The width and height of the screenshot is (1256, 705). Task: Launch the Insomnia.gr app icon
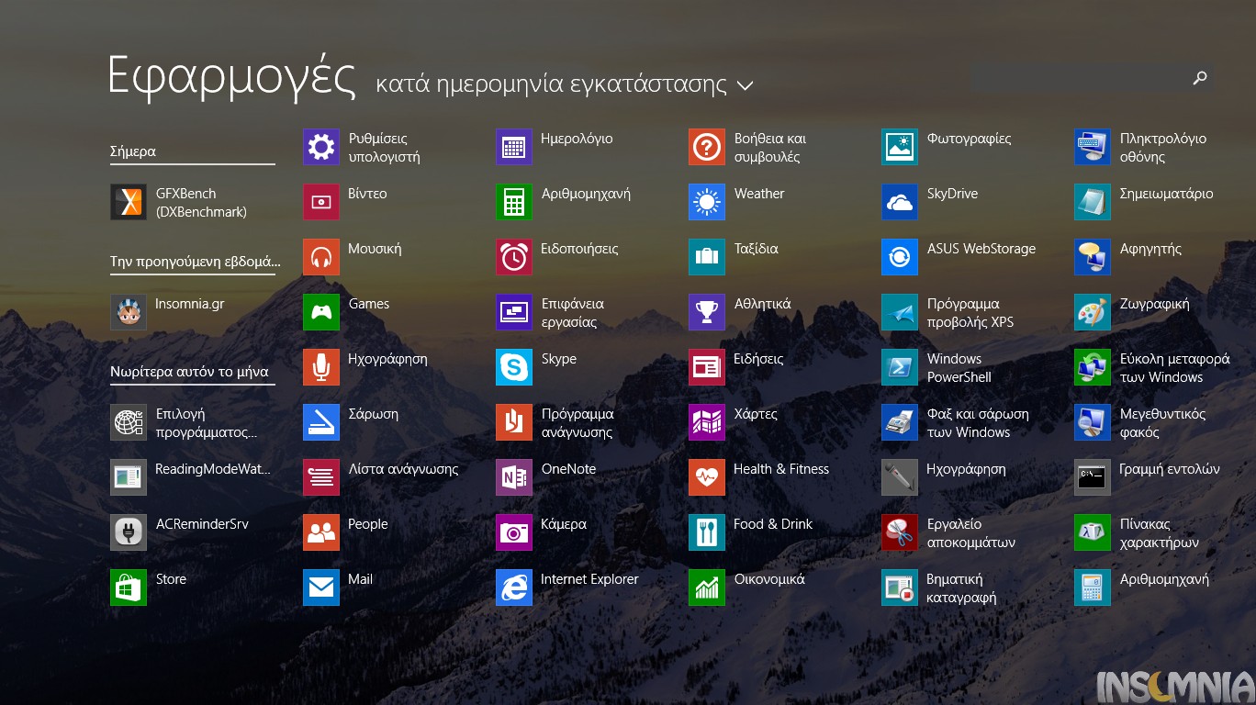click(x=129, y=312)
